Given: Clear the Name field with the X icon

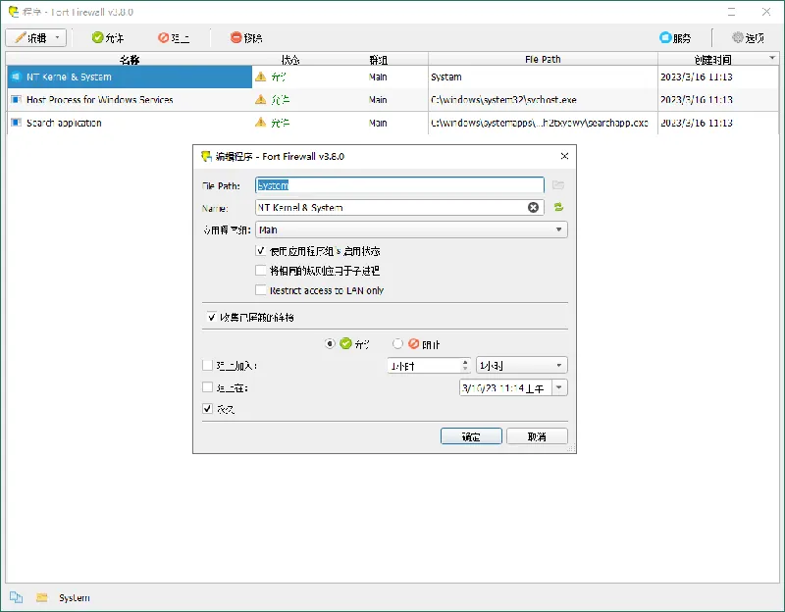Looking at the screenshot, I should [533, 207].
